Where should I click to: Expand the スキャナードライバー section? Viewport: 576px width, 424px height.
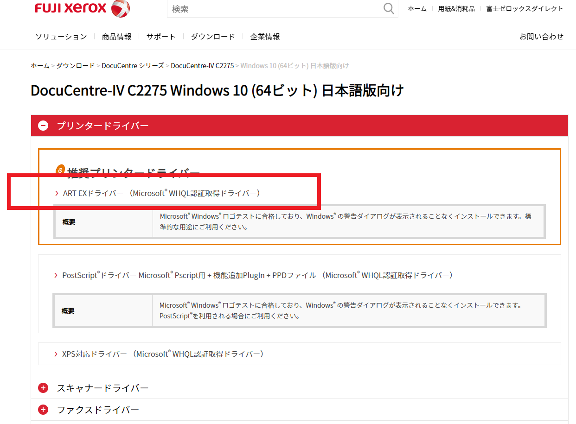(43, 388)
